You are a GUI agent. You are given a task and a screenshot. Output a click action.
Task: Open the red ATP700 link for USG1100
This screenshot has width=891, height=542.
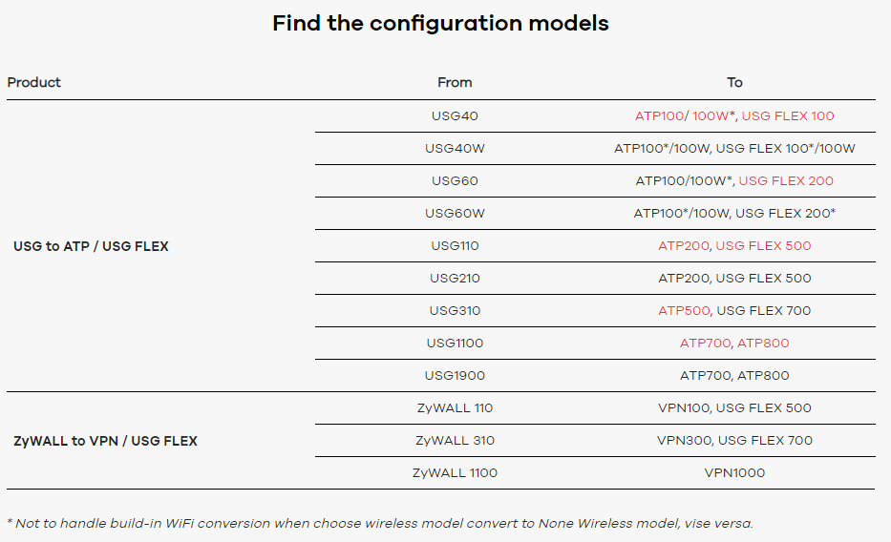tap(706, 344)
